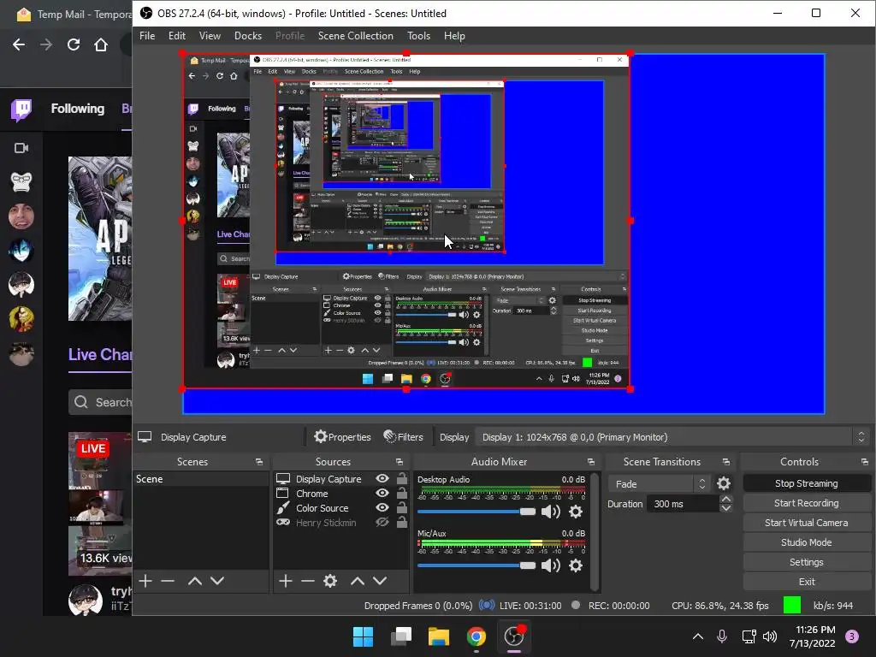The height and width of the screenshot is (657, 876).
Task: Move source down arrow
Action: [380, 581]
